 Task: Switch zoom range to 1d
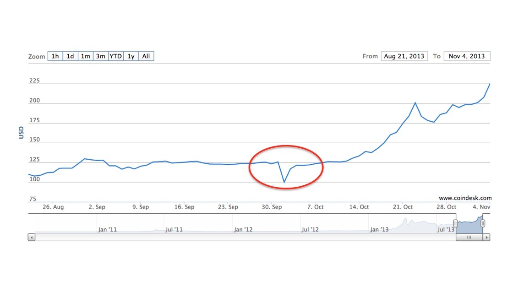coord(70,56)
